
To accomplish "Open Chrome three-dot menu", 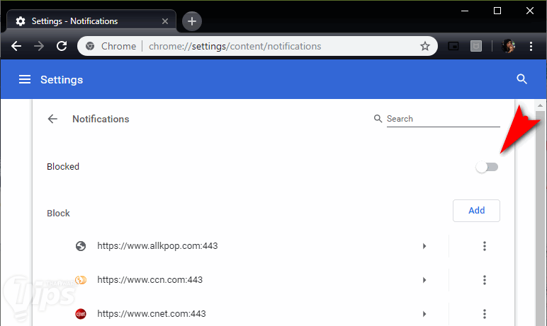I will click(531, 46).
